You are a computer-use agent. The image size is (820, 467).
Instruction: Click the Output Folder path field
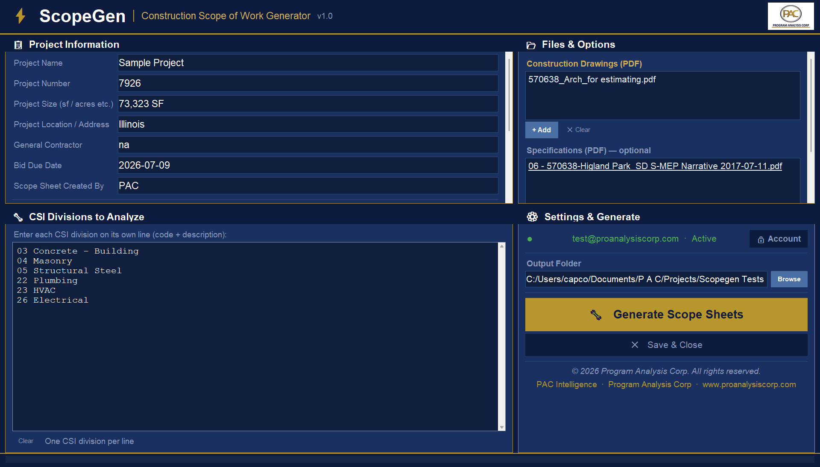[x=646, y=279]
